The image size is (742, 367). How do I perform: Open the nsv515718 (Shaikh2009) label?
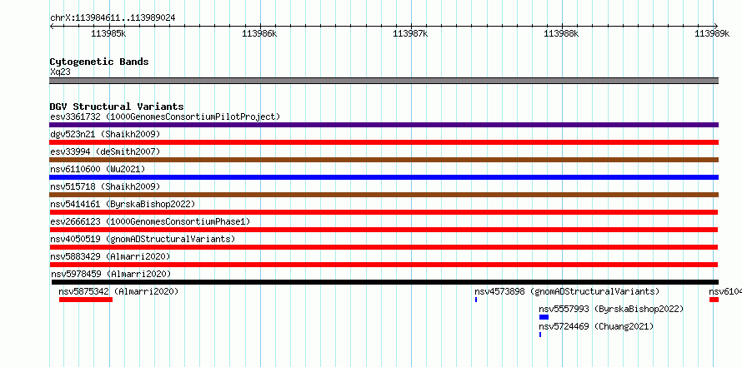(x=105, y=186)
